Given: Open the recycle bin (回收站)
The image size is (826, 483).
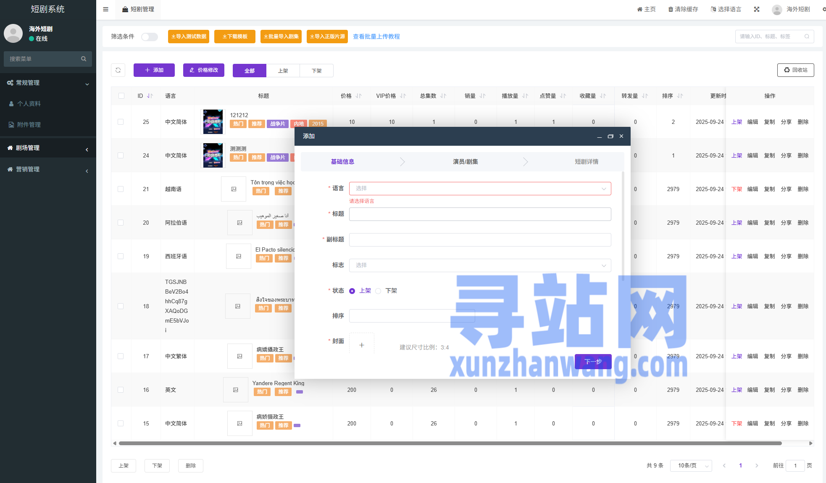Looking at the screenshot, I should point(795,70).
